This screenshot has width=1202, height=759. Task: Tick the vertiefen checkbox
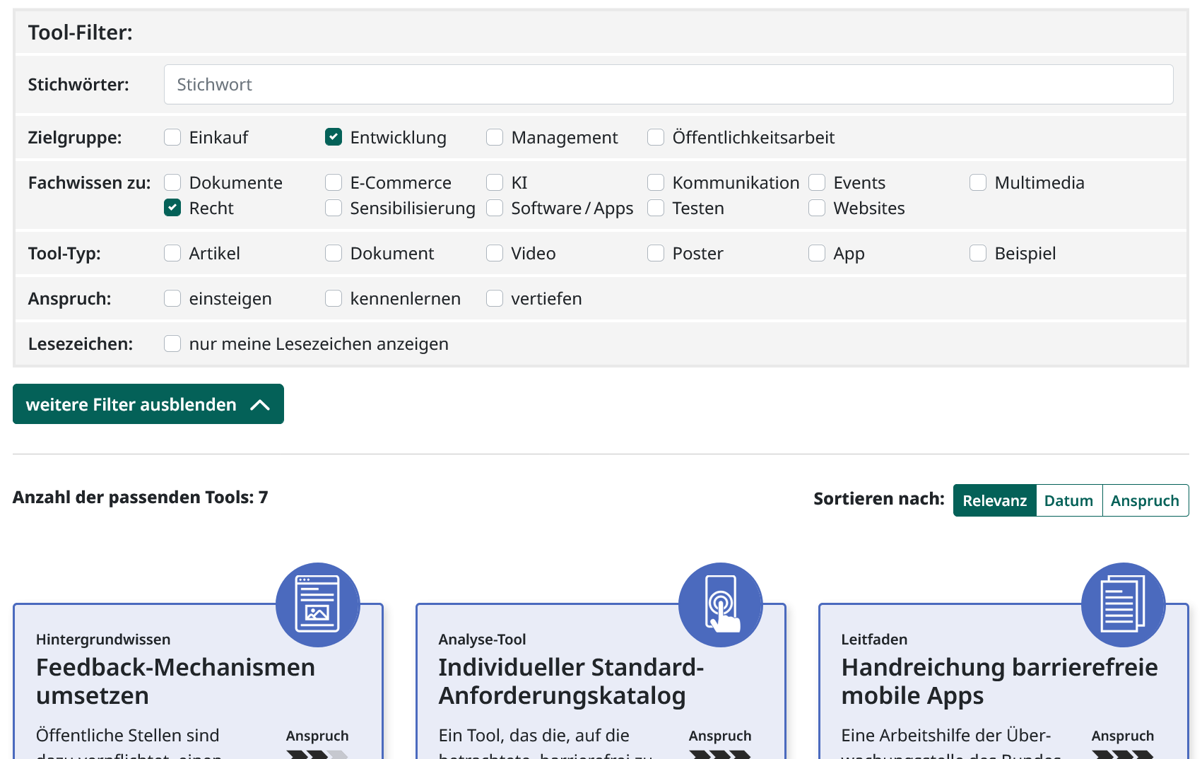coord(495,298)
